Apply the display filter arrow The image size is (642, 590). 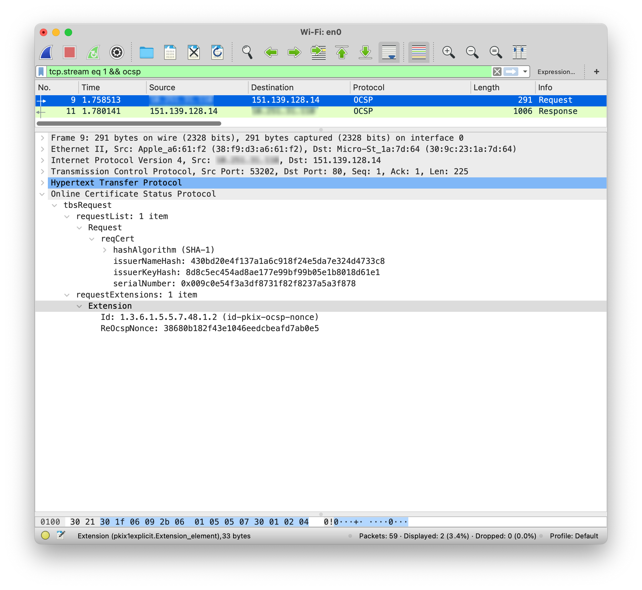[x=511, y=72]
